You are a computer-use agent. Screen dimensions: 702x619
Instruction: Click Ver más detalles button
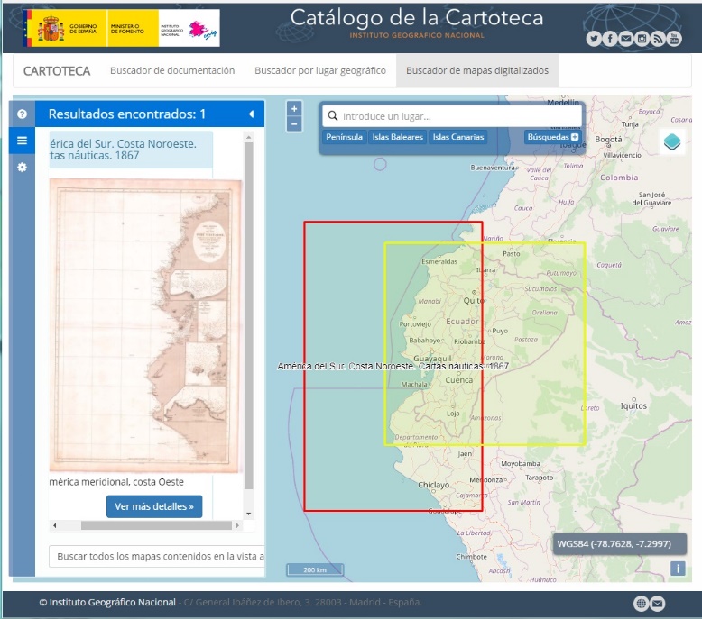154,506
